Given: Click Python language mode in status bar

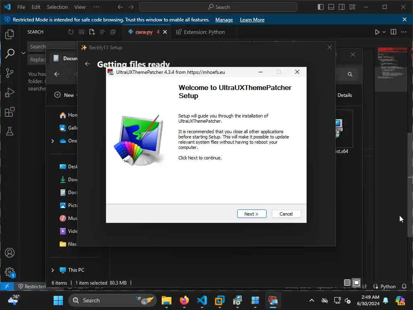Looking at the screenshot, I should click(388, 286).
